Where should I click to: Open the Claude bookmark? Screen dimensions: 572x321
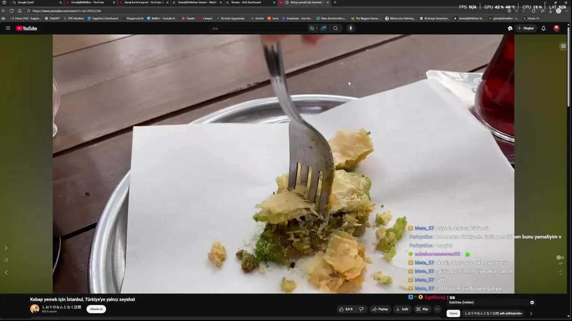pos(188,18)
